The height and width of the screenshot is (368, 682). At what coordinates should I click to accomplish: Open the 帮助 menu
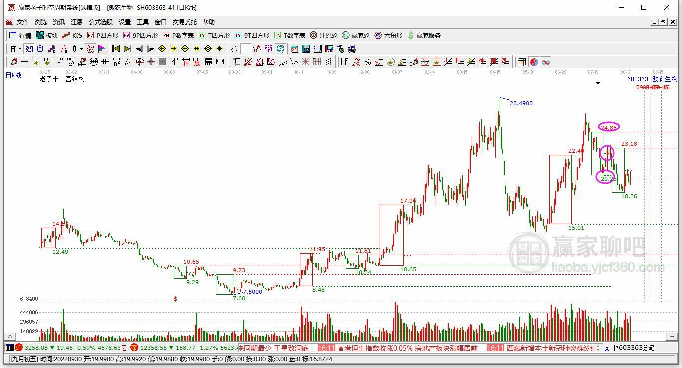point(209,22)
